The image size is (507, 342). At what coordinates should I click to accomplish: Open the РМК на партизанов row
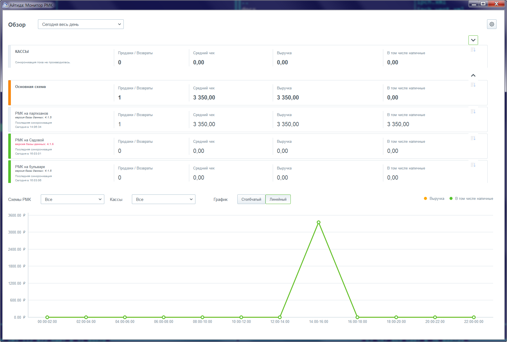tap(248, 119)
